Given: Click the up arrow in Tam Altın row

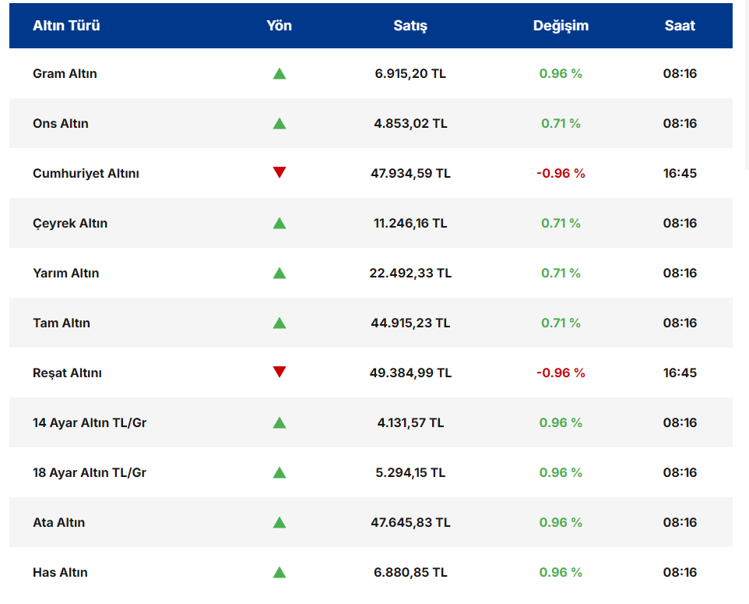Looking at the screenshot, I should (280, 323).
